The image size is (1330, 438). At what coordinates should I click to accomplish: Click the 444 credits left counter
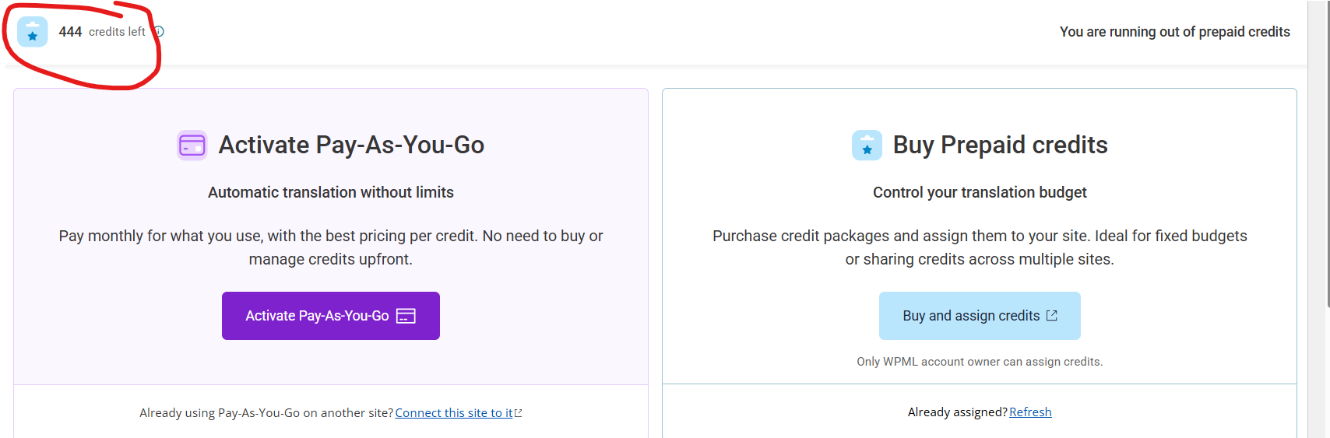(101, 32)
